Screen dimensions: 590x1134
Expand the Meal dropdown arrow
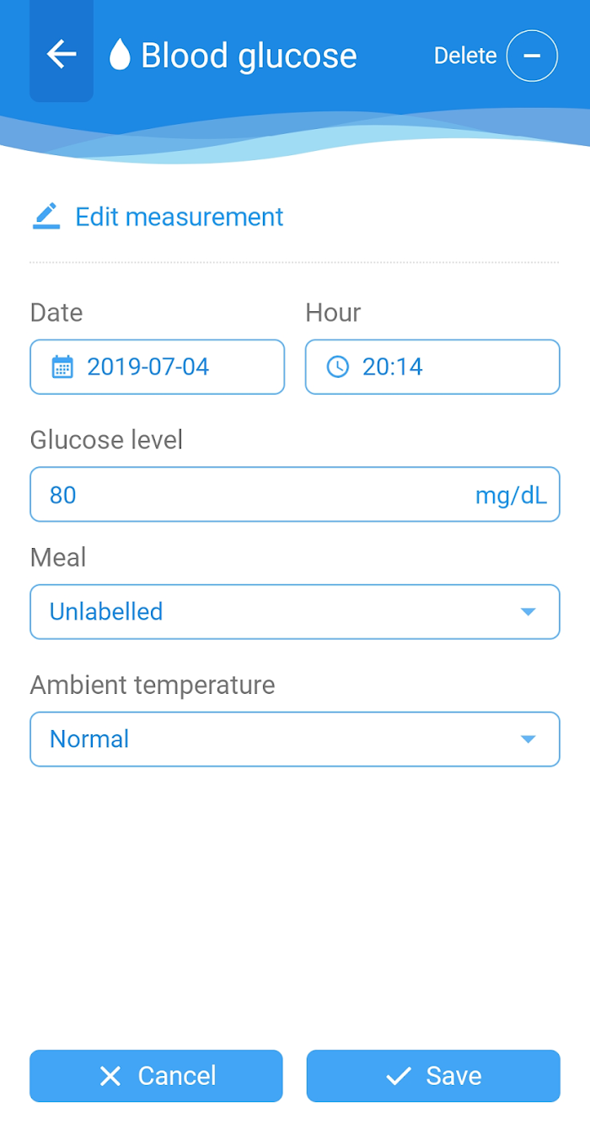point(528,611)
